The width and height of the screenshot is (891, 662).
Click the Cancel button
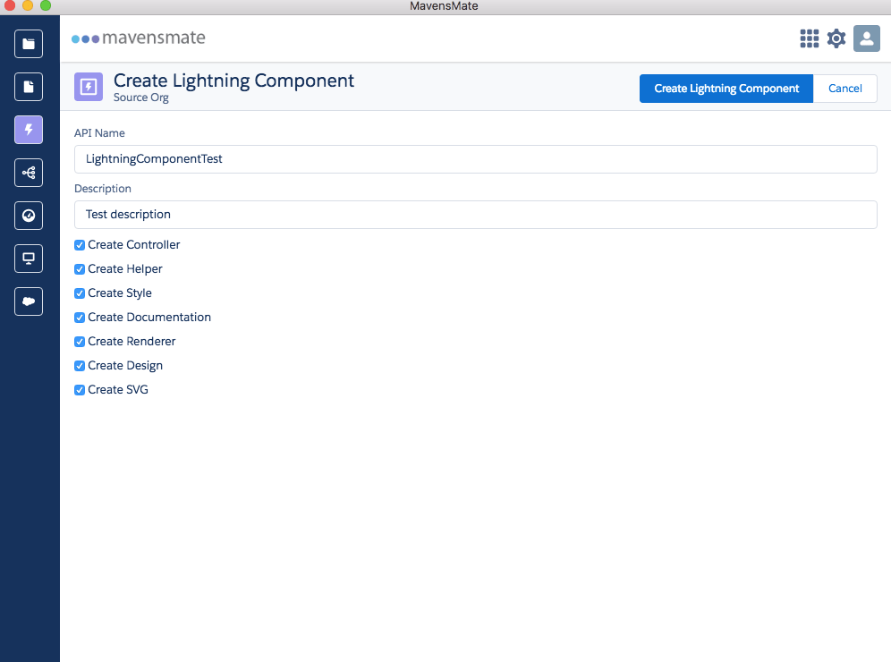(845, 89)
